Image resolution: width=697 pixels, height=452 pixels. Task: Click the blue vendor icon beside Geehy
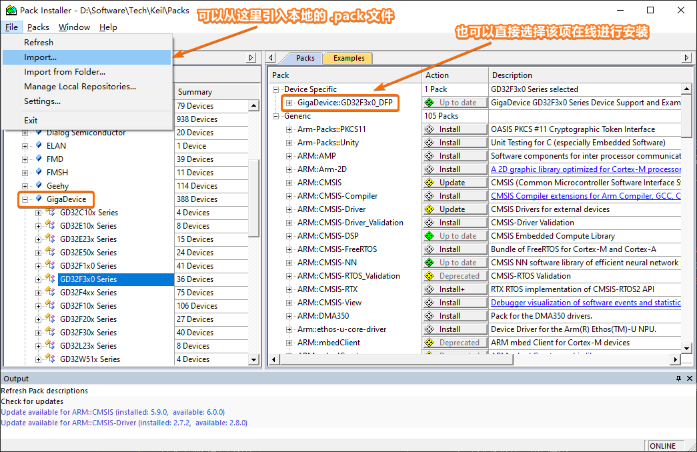tap(39, 185)
